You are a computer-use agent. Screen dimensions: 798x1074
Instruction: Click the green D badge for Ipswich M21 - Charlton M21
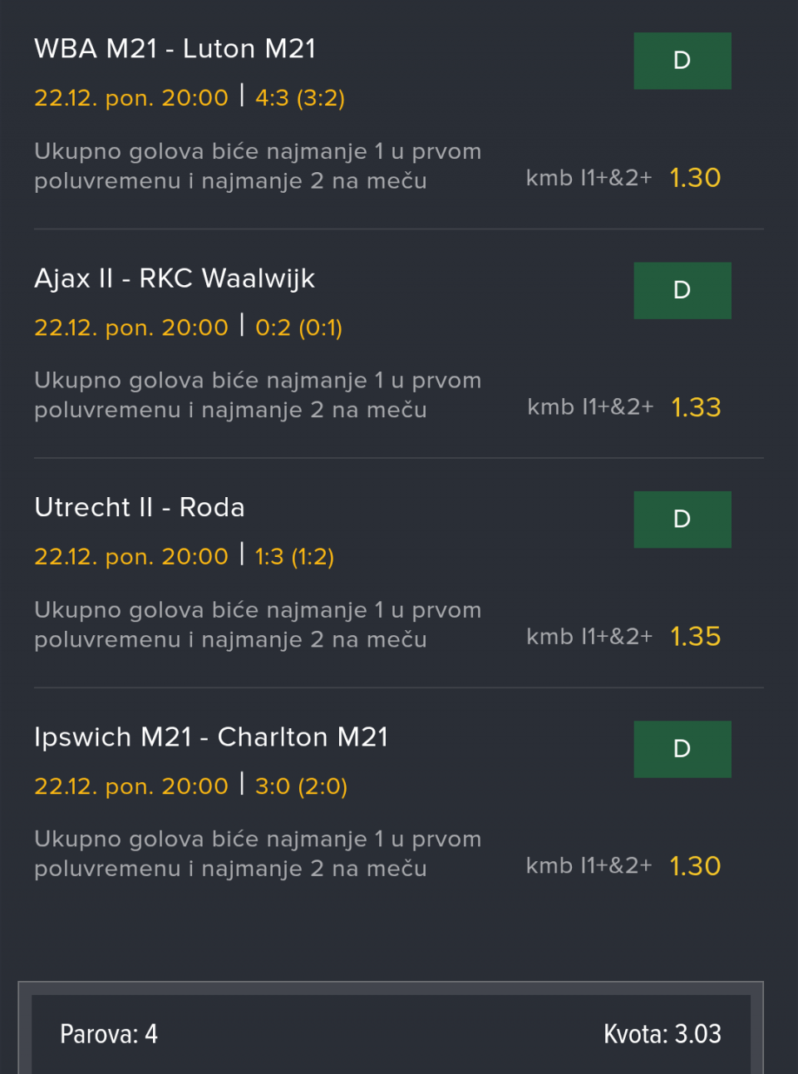[682, 749]
